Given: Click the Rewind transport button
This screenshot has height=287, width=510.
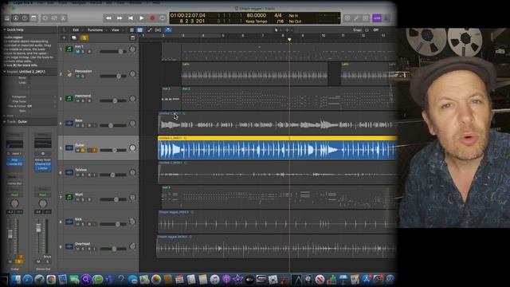Looking at the screenshot, I should (x=108, y=18).
